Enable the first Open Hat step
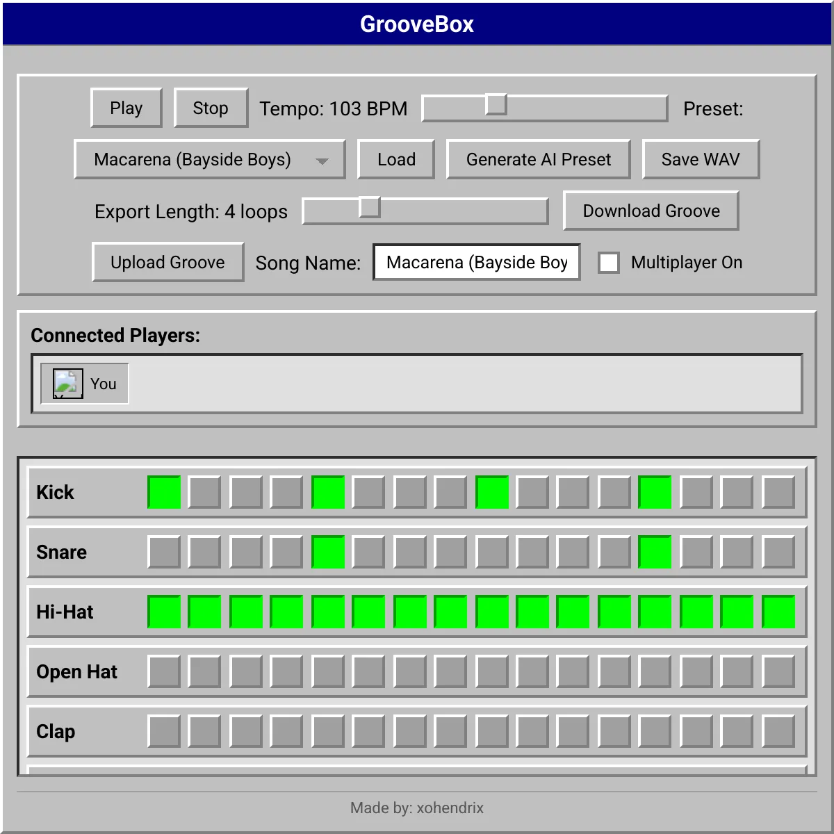The width and height of the screenshot is (834, 834). (x=163, y=671)
